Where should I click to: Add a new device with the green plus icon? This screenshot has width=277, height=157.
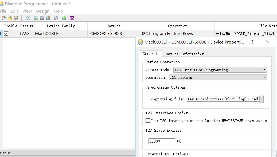tap(36, 18)
